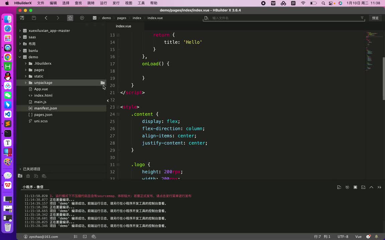This screenshot has height=240, width=385.
Task: Open the 文件 menu
Action: coord(41,3)
